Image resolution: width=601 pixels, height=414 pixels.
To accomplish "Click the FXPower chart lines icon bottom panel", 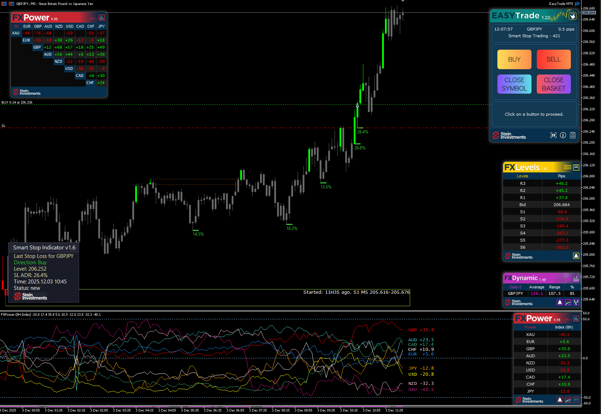I will (568, 400).
